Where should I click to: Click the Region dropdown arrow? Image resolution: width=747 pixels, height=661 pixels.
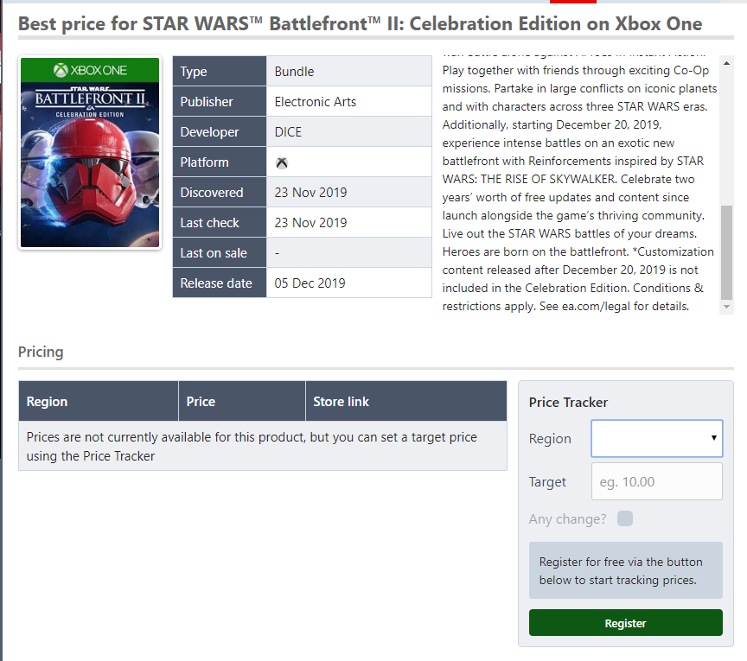[x=713, y=438]
